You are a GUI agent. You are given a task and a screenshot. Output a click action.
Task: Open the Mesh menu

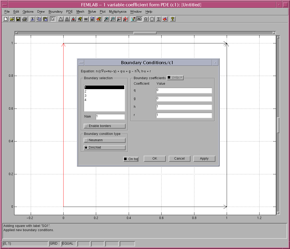click(80, 12)
